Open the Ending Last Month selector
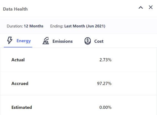 pyautogui.click(x=78, y=26)
